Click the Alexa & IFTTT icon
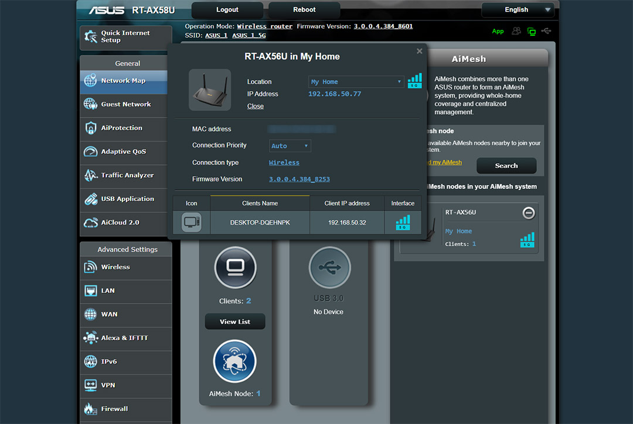Viewport: 633px width, 424px height. tap(90, 337)
